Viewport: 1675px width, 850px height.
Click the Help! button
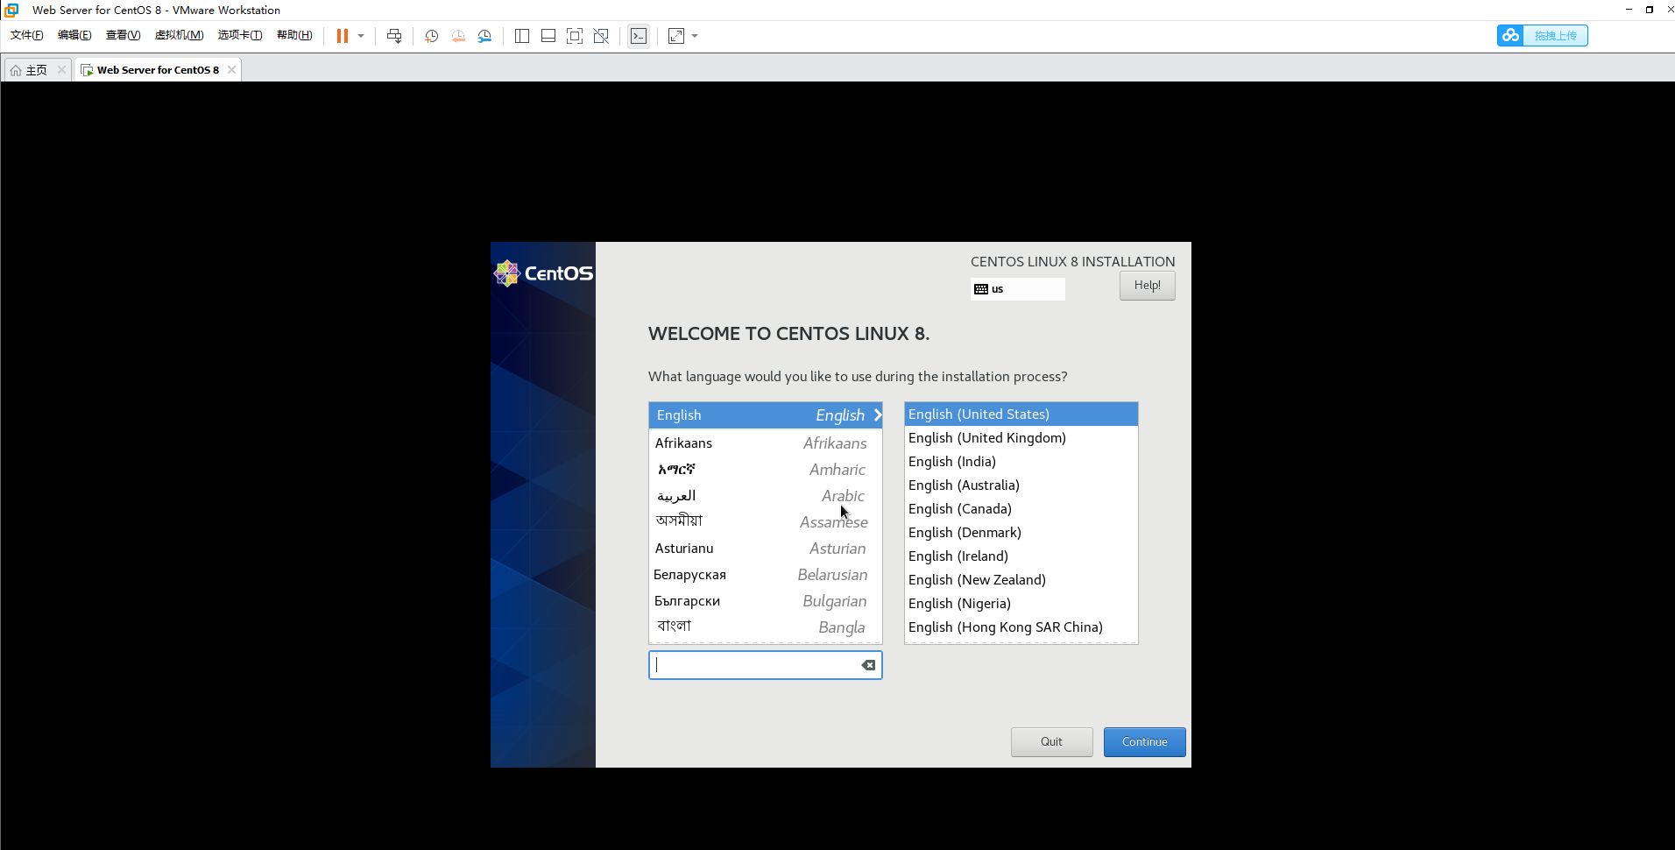click(x=1148, y=286)
